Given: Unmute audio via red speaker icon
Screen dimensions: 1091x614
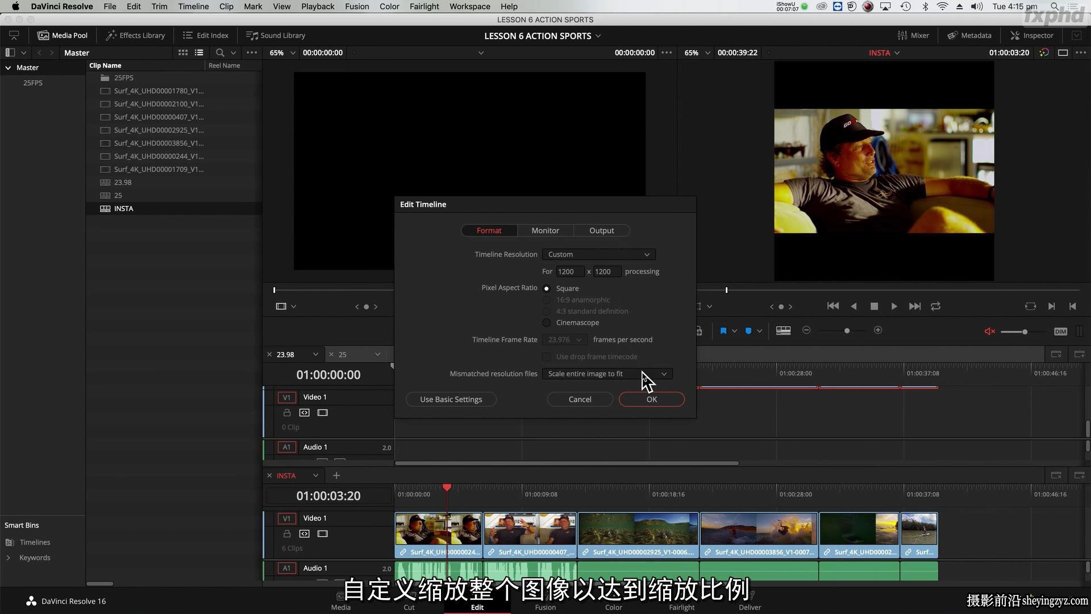Looking at the screenshot, I should coord(989,331).
